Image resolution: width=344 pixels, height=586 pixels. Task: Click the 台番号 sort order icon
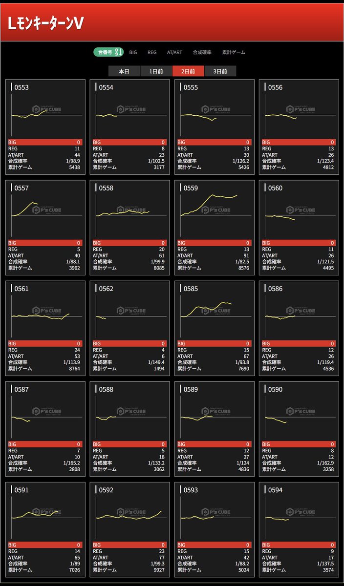pyautogui.click(x=118, y=52)
